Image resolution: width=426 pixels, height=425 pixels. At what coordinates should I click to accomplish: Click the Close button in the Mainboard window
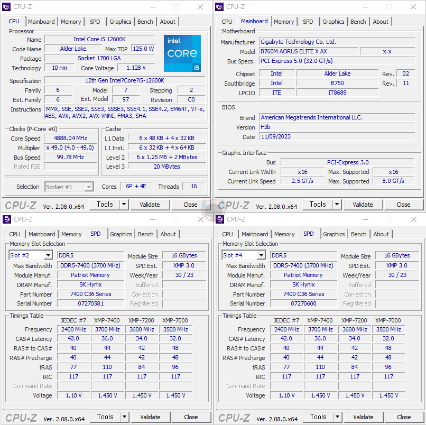[403, 205]
